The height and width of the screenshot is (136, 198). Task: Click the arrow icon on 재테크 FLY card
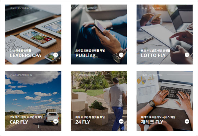187,121
